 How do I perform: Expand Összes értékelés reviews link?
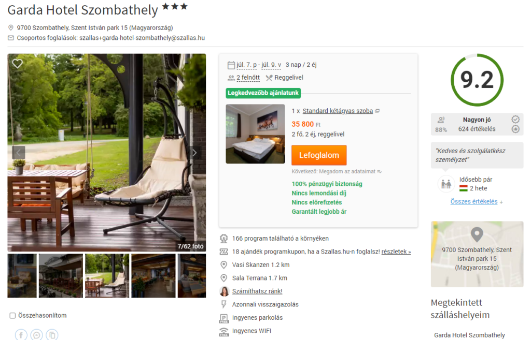tap(474, 201)
